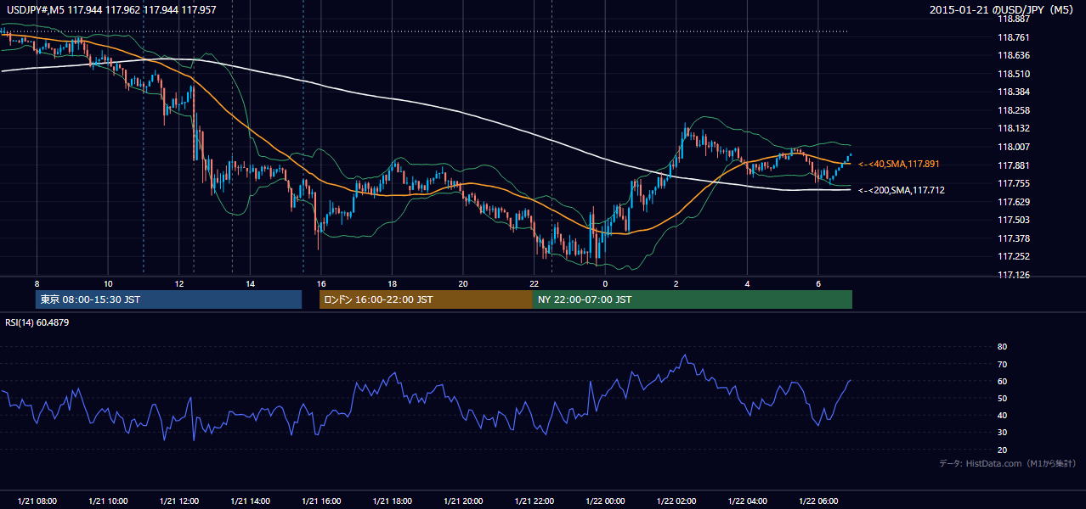Click the HistData.com data source credit
The image size is (1086, 509).
pos(1007,463)
